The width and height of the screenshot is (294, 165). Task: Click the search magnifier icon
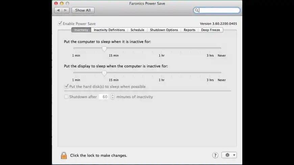click(196, 10)
